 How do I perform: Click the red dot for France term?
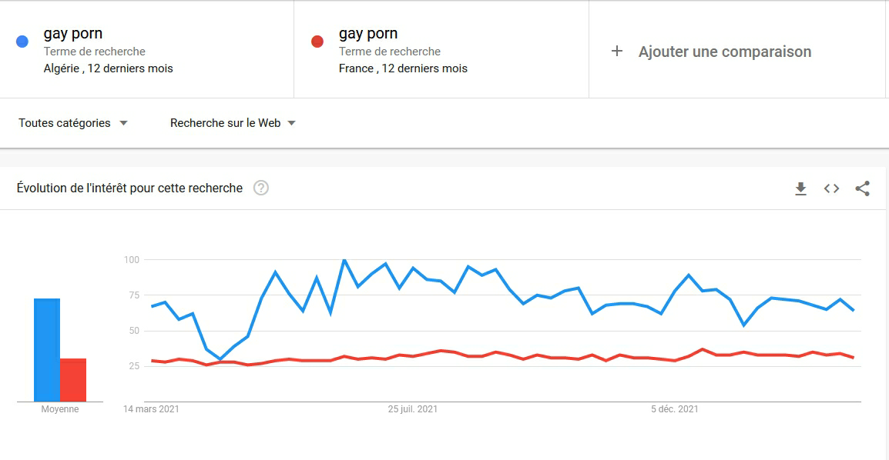pyautogui.click(x=317, y=42)
